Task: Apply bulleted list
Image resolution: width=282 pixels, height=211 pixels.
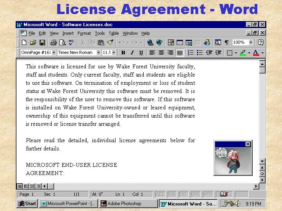Action: click(200, 53)
